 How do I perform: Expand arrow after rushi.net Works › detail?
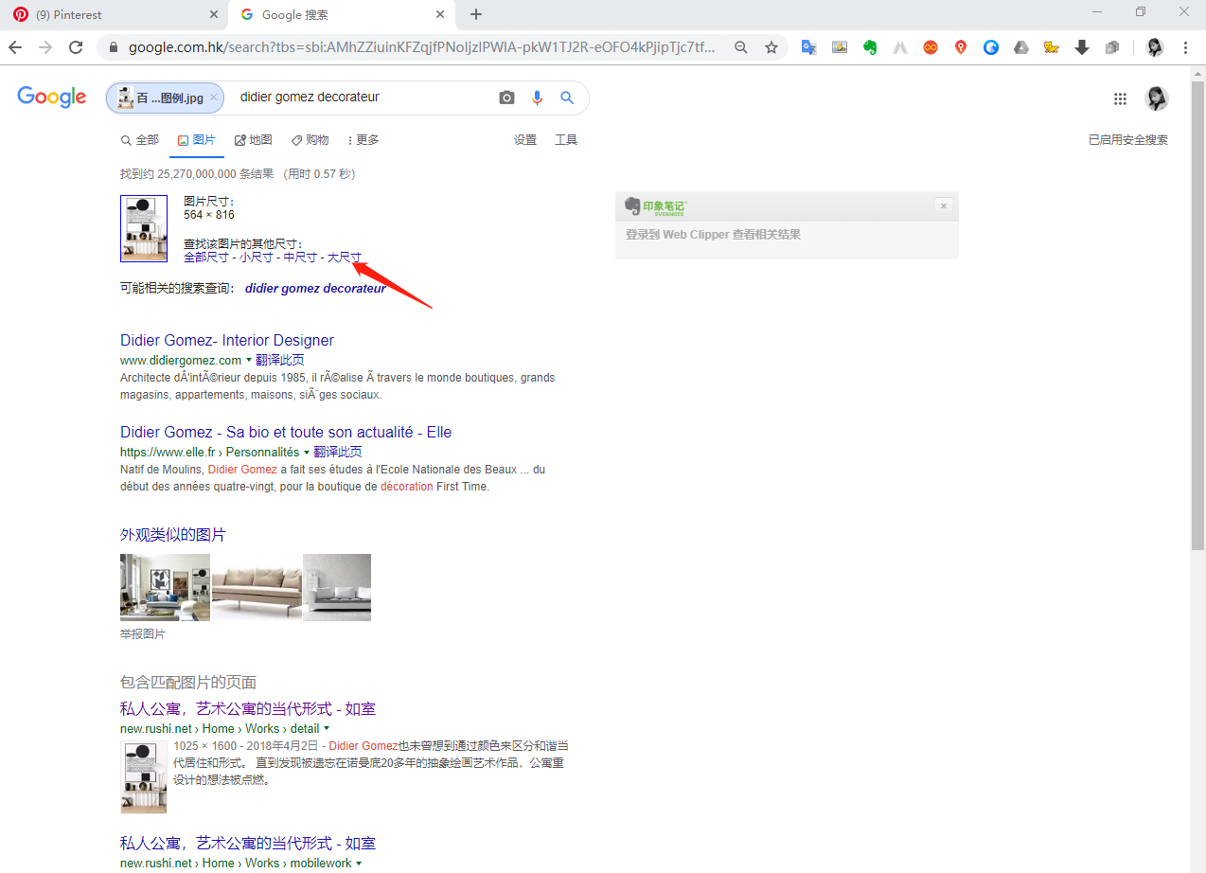(x=327, y=729)
